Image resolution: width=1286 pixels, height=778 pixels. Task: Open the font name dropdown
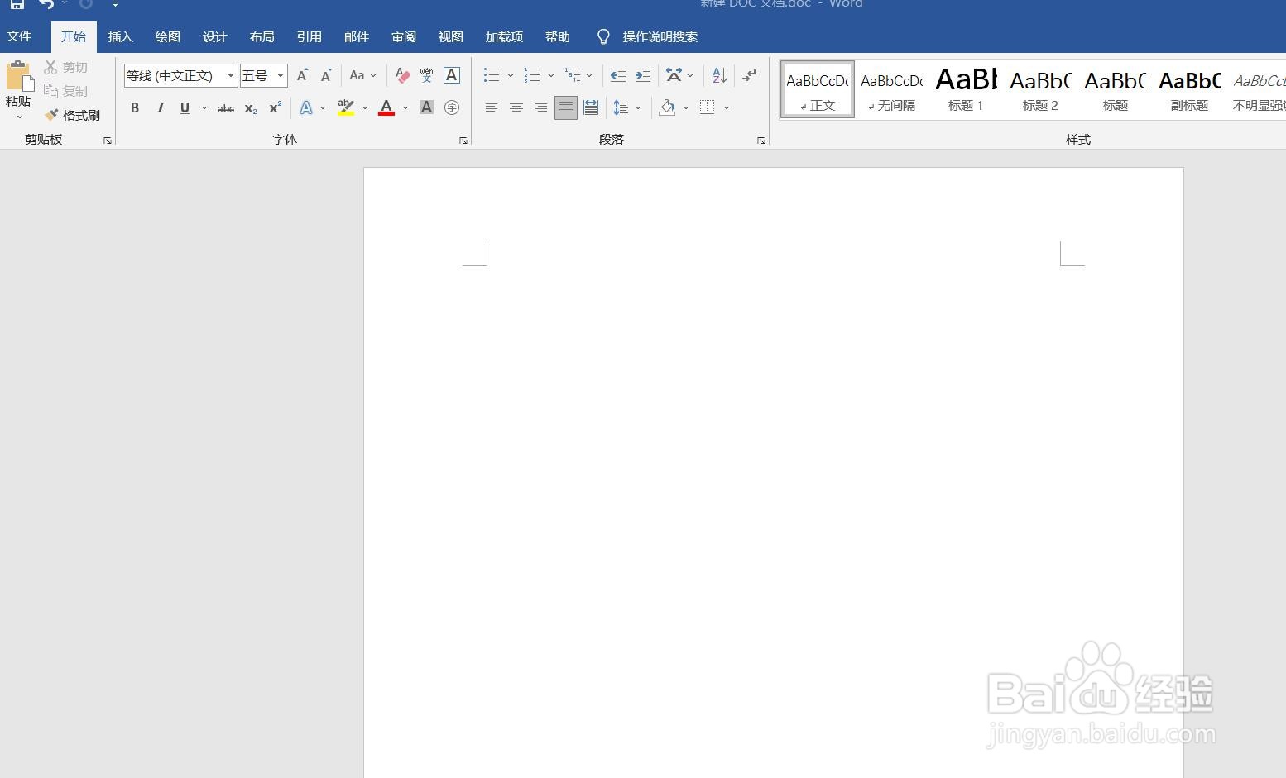point(230,75)
